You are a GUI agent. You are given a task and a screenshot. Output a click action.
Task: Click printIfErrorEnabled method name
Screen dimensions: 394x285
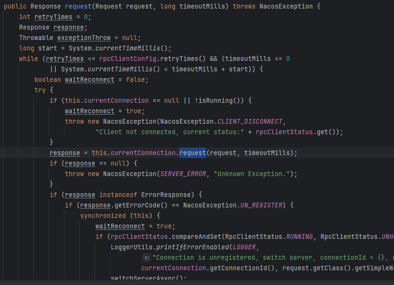click(193, 247)
